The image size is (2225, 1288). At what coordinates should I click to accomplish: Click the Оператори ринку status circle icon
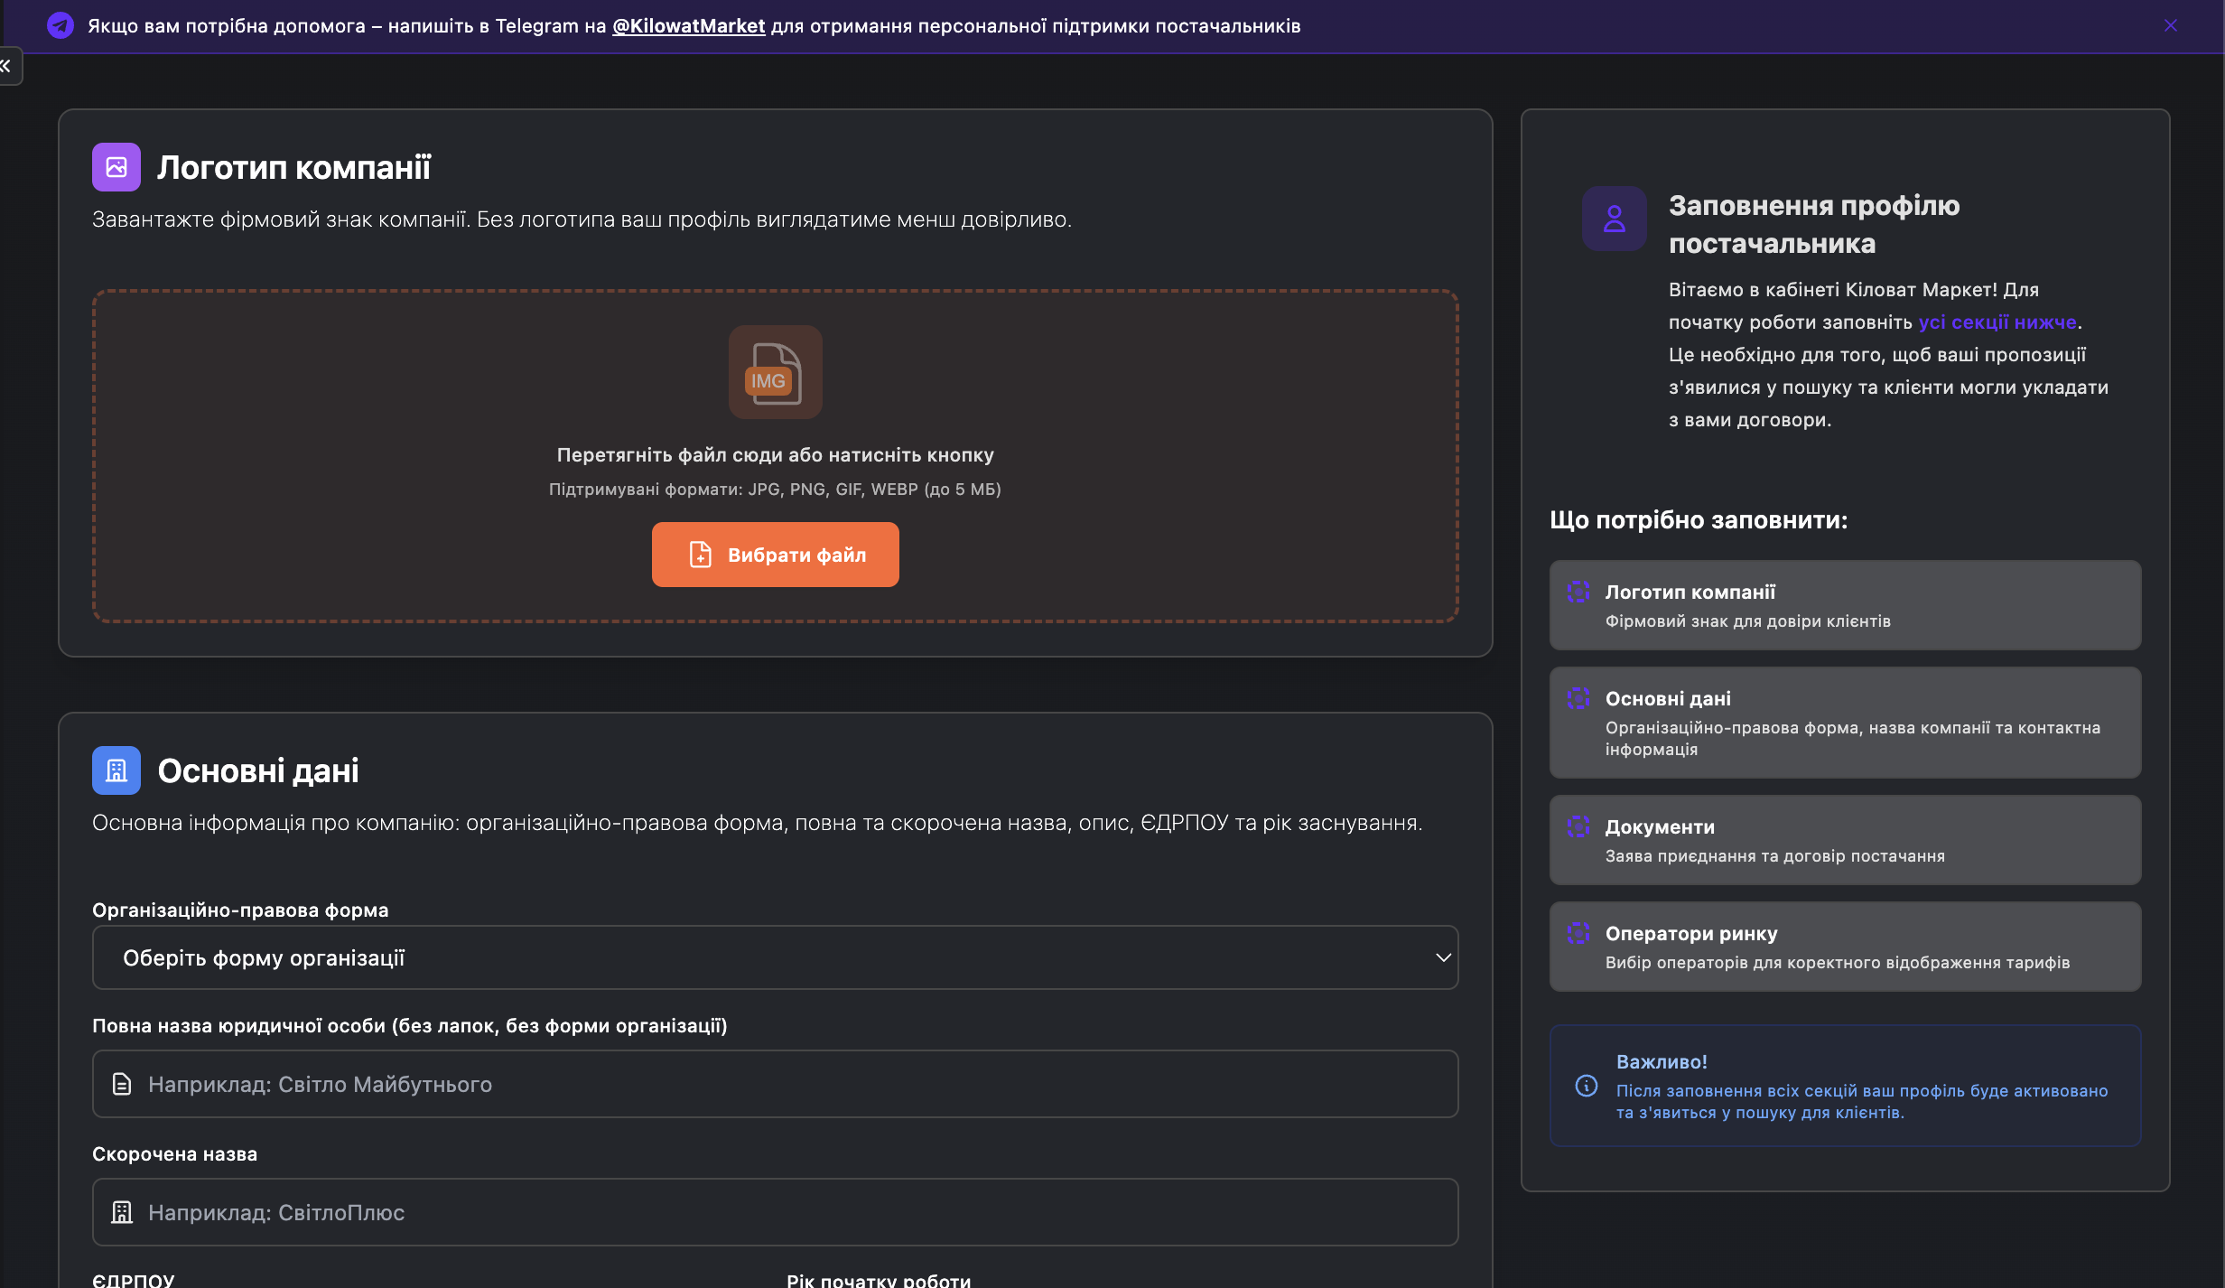pyautogui.click(x=1578, y=933)
